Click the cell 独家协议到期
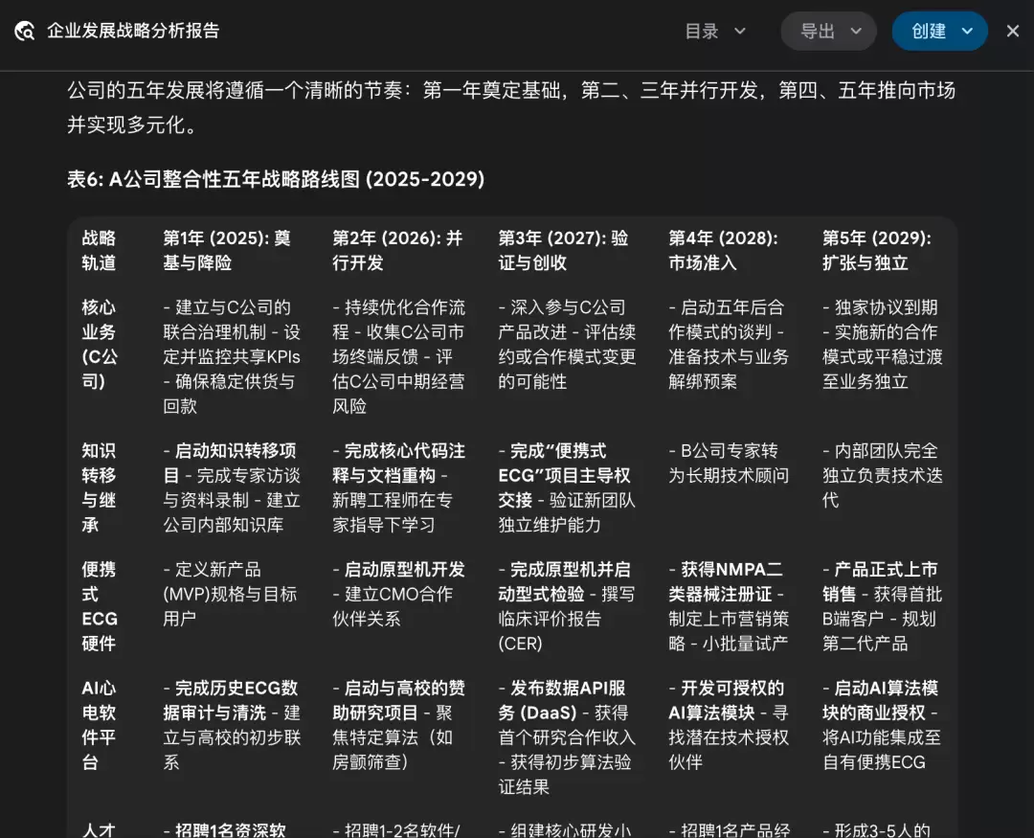This screenshot has height=838, width=1034. pyautogui.click(x=883, y=345)
